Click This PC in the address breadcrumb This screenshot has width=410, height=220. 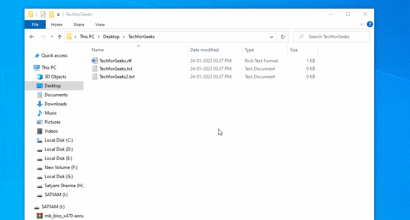tap(87, 37)
